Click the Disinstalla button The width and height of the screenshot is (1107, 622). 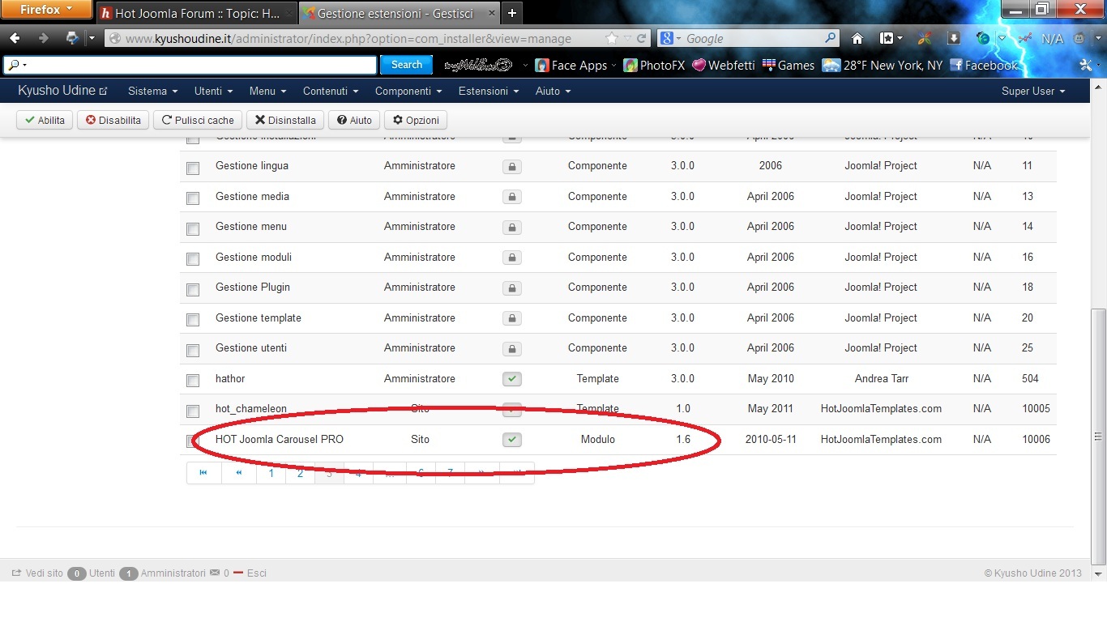(285, 120)
